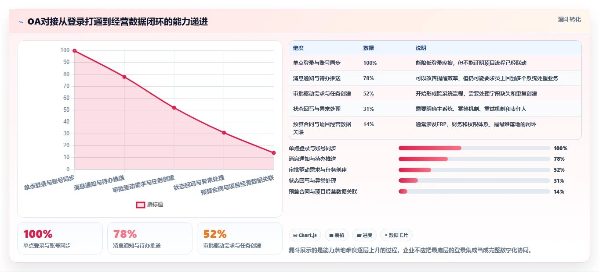Click the card title OA对接从登录打通到经营数据闭环的能力递进

coord(117,22)
